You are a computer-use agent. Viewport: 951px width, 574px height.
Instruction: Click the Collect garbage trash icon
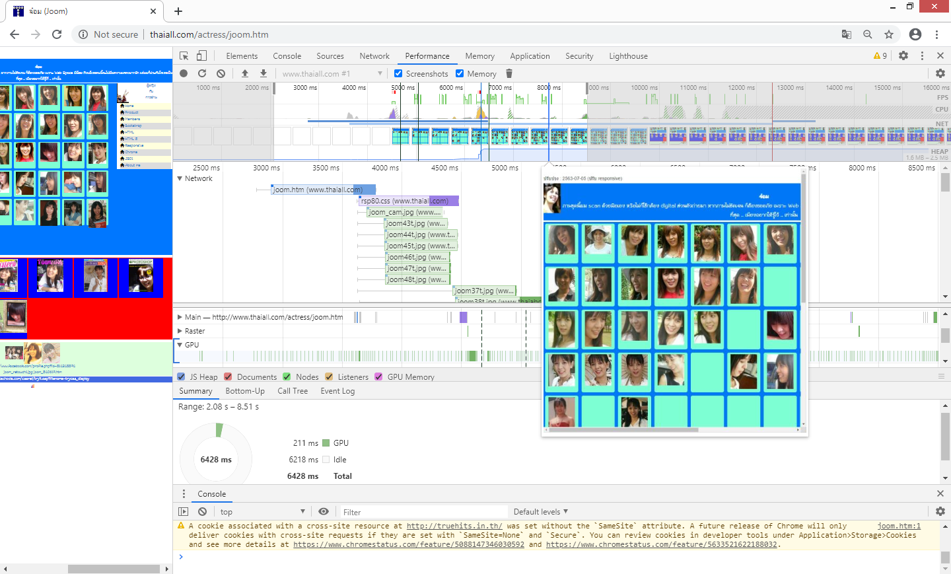[x=509, y=73]
